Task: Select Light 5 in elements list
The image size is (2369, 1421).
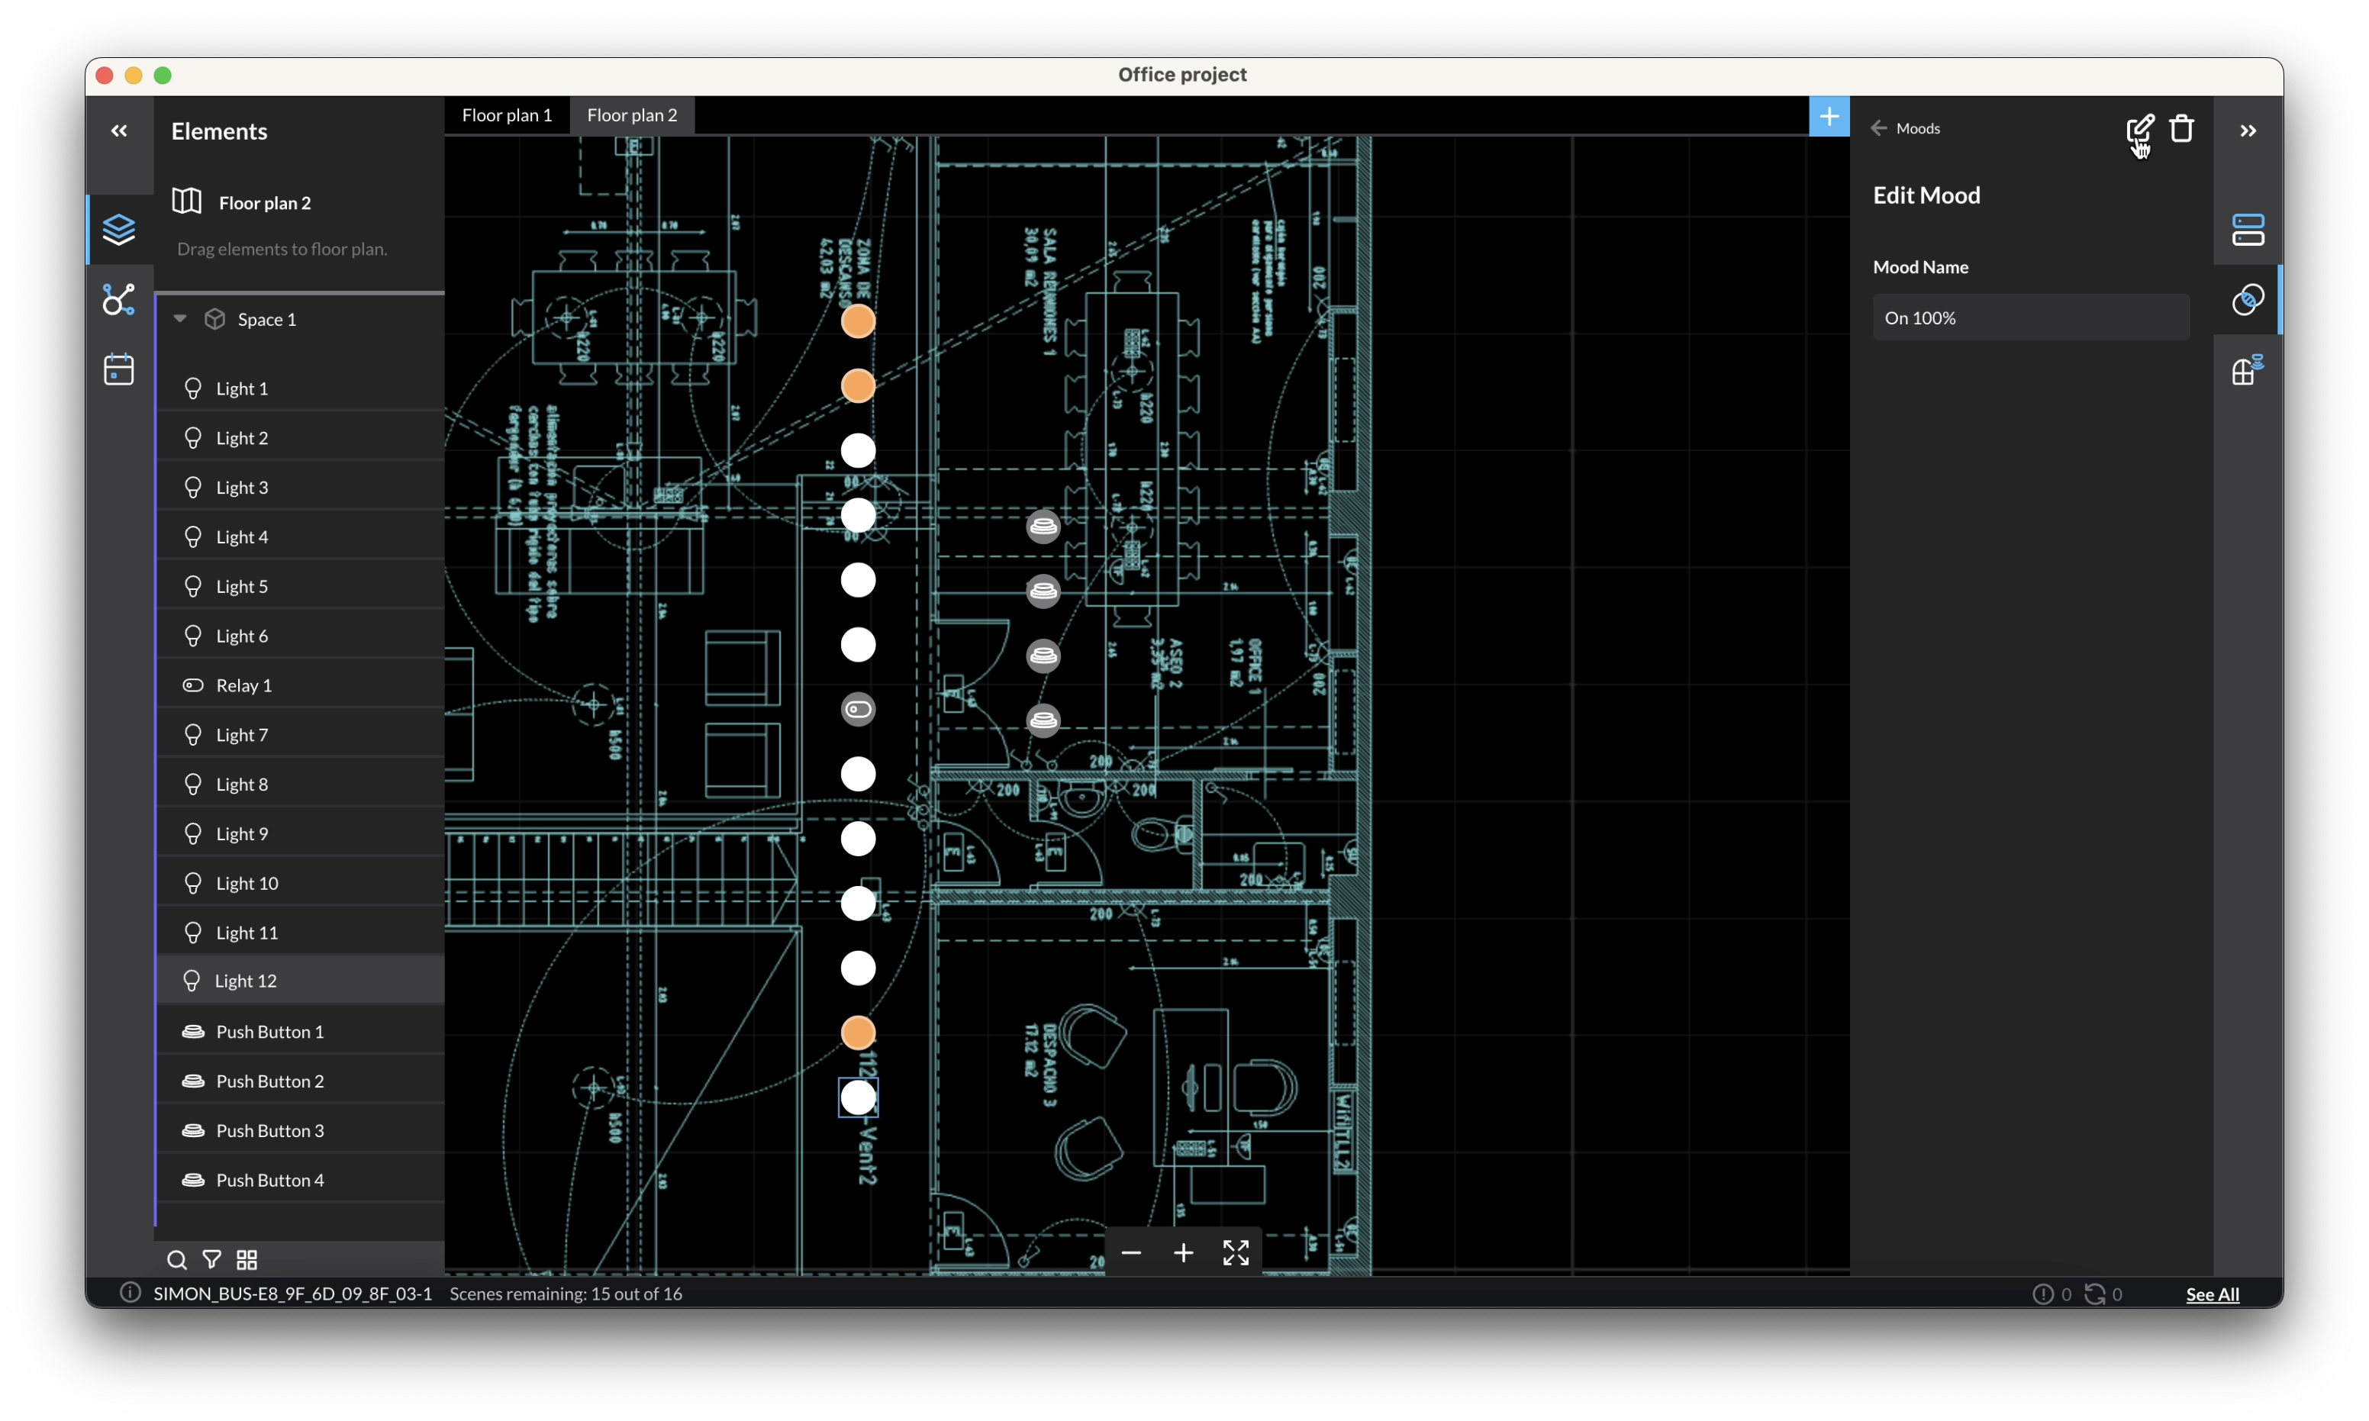Action: (301, 586)
